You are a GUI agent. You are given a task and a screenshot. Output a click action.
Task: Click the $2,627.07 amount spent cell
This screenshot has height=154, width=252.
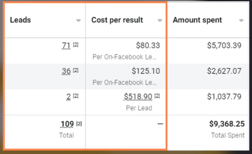(224, 71)
